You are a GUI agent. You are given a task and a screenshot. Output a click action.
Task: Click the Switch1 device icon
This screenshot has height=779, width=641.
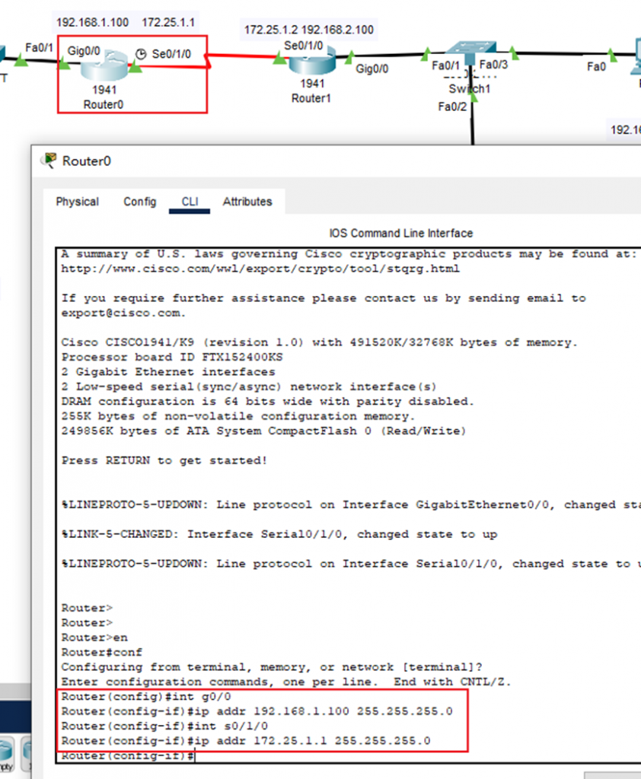point(470,52)
